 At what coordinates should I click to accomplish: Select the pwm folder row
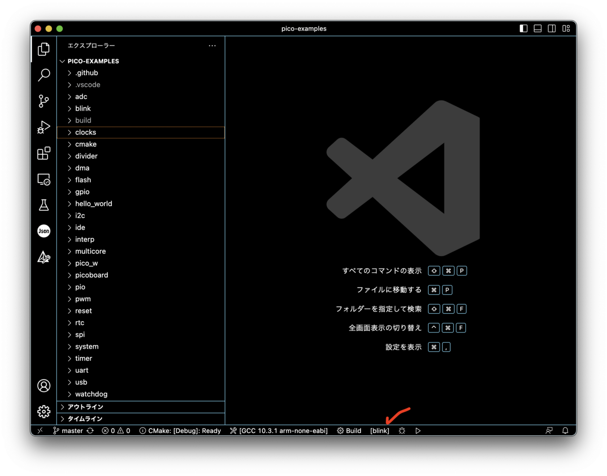141,299
